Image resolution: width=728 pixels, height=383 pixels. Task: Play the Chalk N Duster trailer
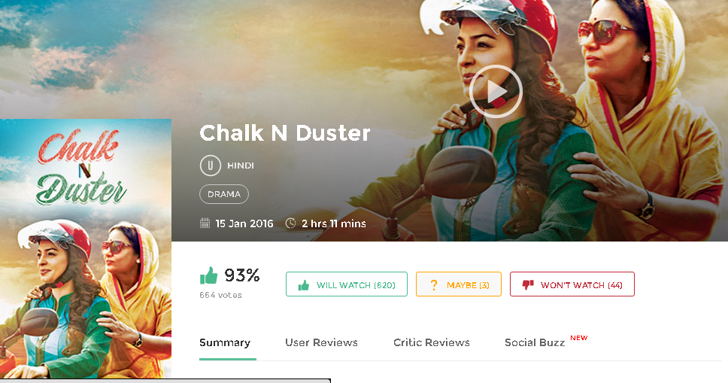coord(496,92)
